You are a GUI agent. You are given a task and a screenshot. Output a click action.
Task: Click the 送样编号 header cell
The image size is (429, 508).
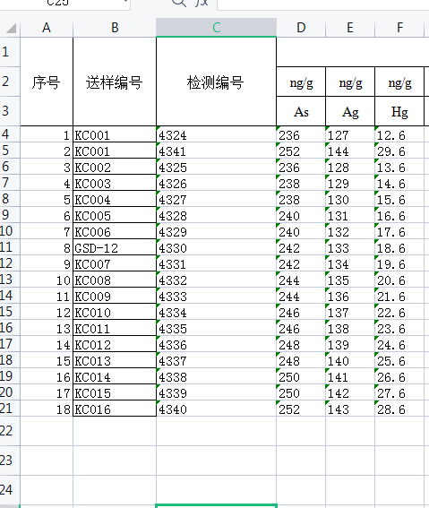coord(115,82)
